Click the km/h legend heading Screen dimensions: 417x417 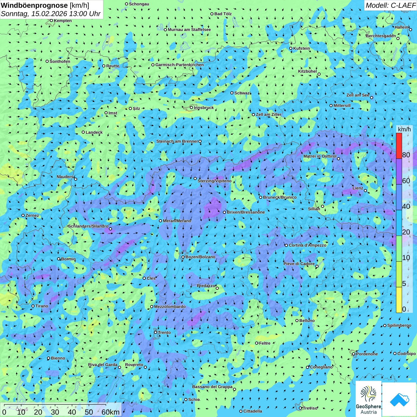point(404,129)
